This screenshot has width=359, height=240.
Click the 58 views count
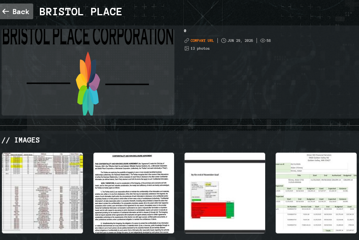269,41
